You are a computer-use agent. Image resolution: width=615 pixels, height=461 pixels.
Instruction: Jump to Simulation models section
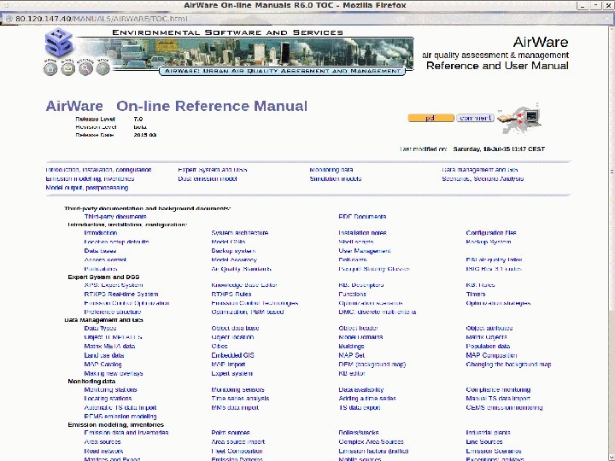336,178
